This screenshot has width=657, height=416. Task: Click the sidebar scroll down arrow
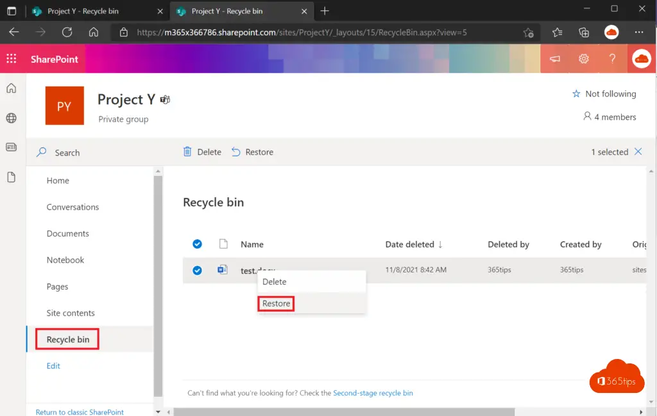158,411
